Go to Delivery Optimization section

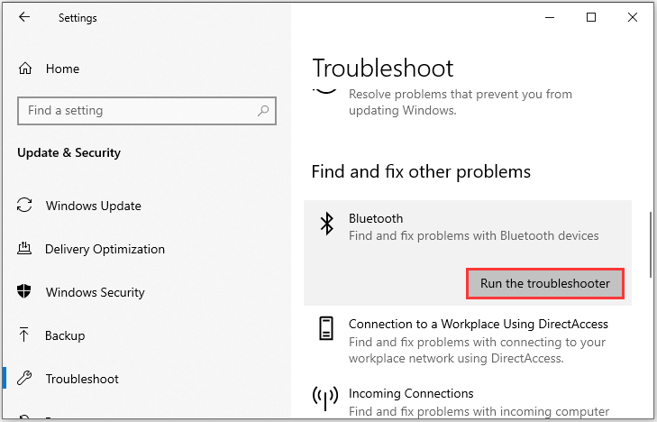(105, 249)
